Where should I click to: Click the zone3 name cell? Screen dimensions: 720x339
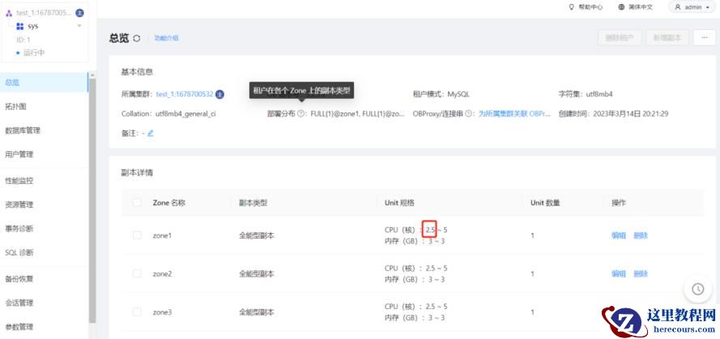pos(162,312)
